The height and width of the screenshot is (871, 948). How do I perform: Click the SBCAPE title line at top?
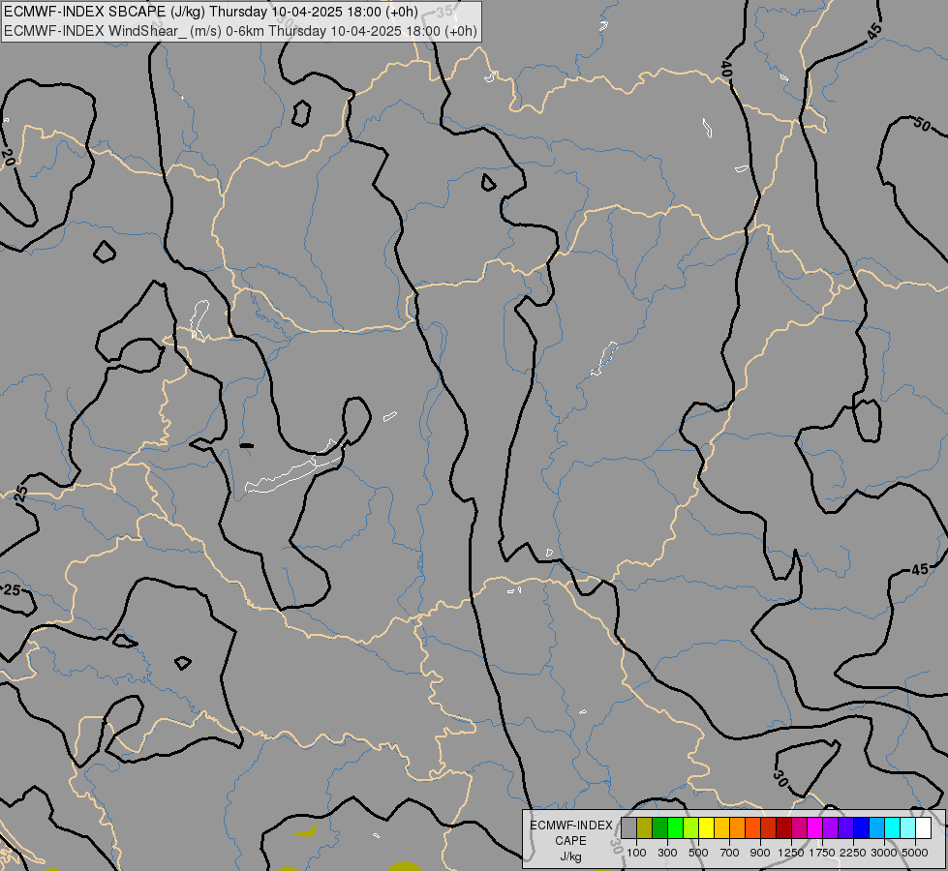[x=211, y=12]
